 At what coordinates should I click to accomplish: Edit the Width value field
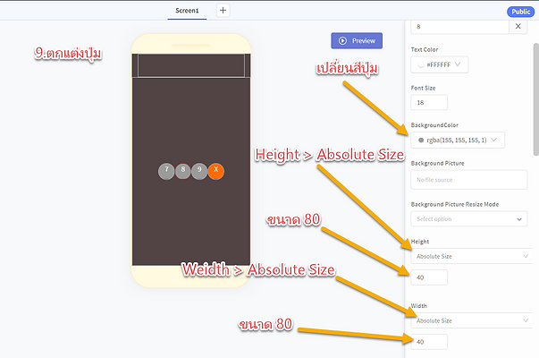[x=429, y=342]
